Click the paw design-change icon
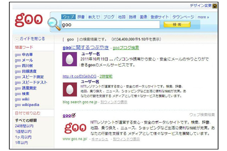This screenshot has height=151, width=227. [215, 6]
